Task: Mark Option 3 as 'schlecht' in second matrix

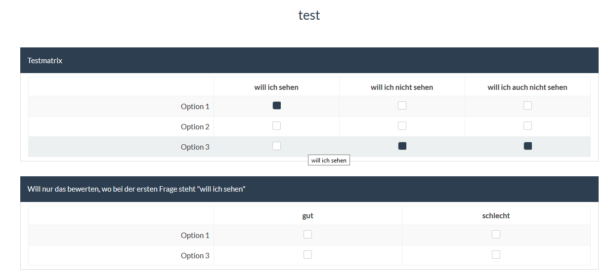Action: pos(496,255)
